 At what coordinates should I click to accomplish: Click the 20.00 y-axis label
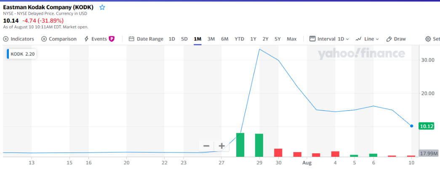428,93
